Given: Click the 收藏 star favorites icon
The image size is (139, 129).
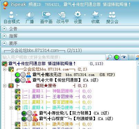Looking at the screenshot, I should pos(95,14).
